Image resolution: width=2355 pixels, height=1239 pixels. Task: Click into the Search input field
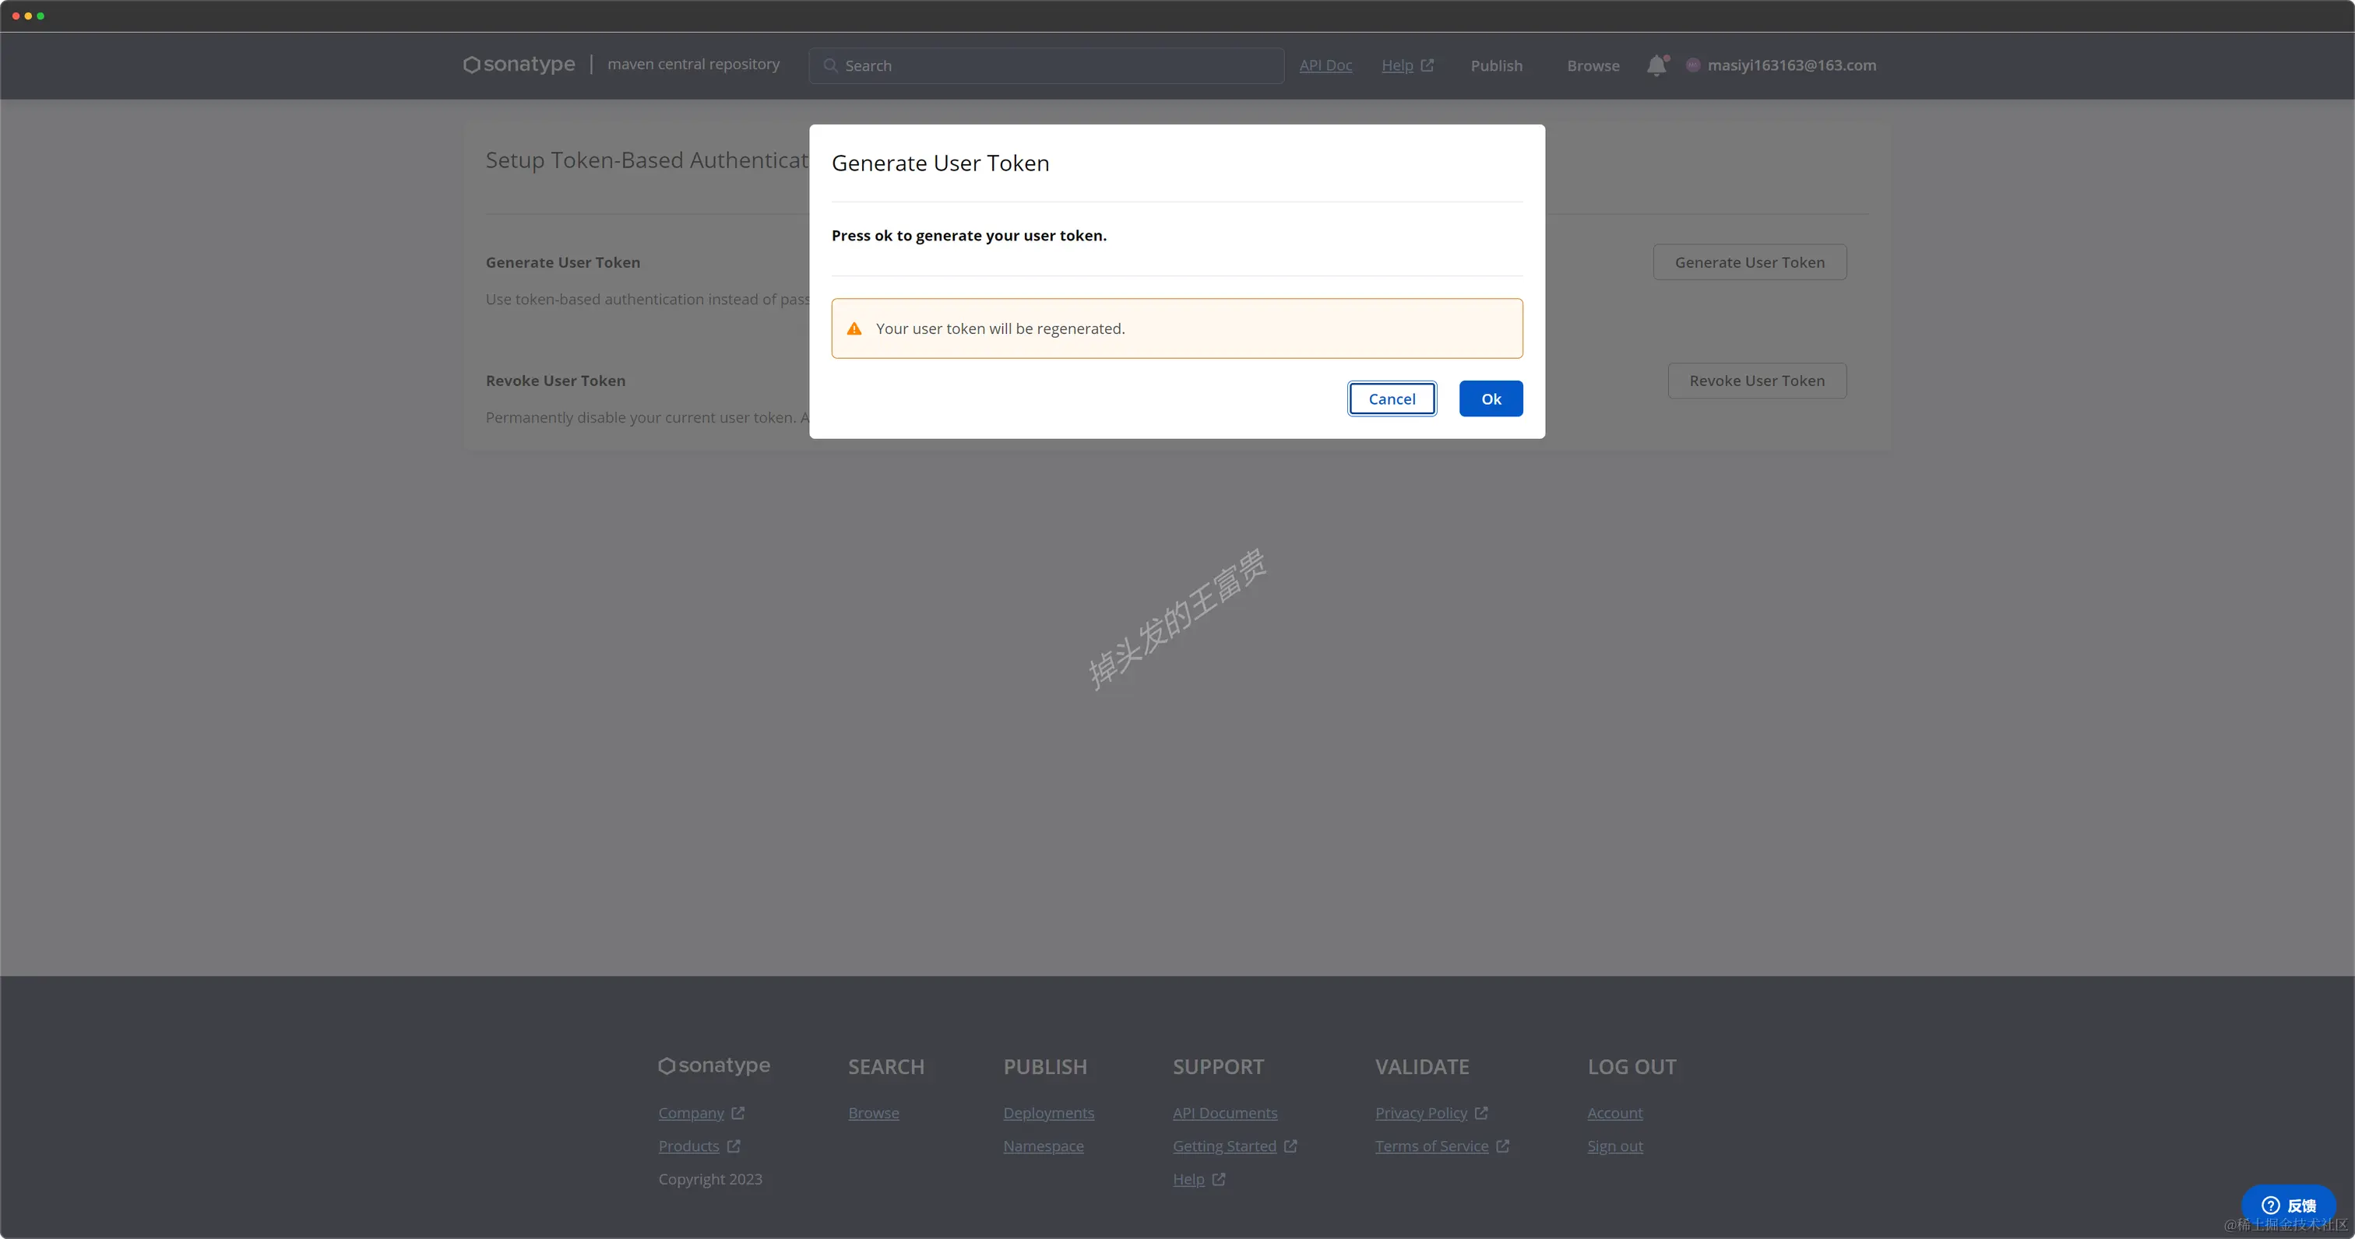1051,66
